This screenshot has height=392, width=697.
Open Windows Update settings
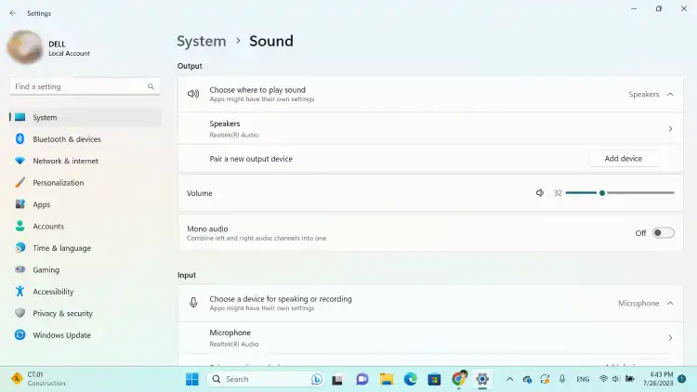pos(85,335)
